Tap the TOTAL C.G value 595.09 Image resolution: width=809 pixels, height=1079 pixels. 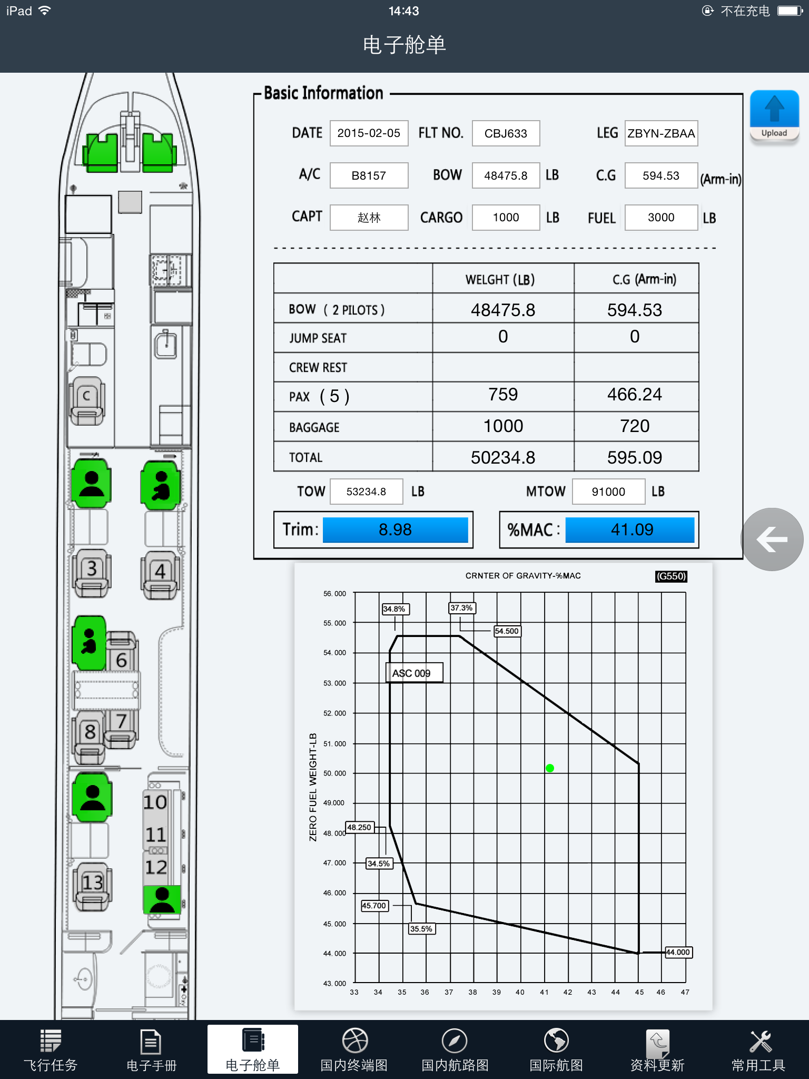(635, 458)
